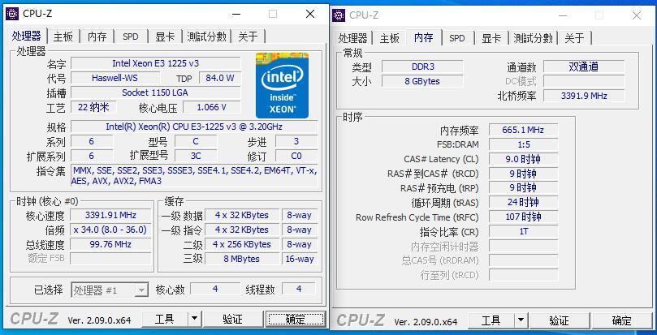Screen dimensions: 657x335
Task: Switch to 处理器 tab in right window
Action: [x=352, y=38]
